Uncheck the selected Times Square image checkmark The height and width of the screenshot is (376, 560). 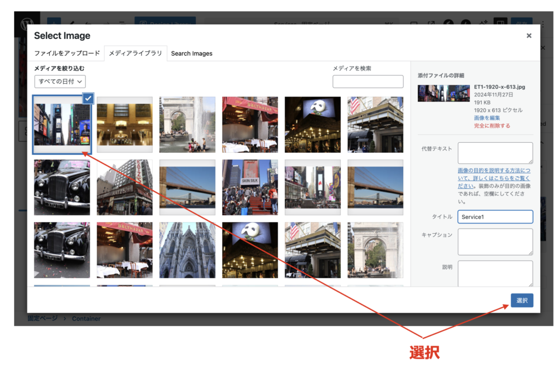point(88,98)
